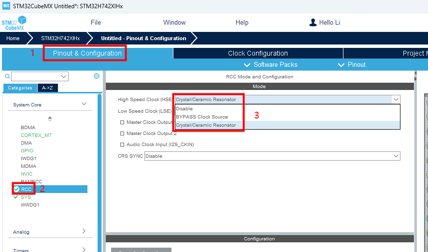Click the STM32H742XIHx breadcrumb
Screen dimensions: 428x252
coord(60,38)
